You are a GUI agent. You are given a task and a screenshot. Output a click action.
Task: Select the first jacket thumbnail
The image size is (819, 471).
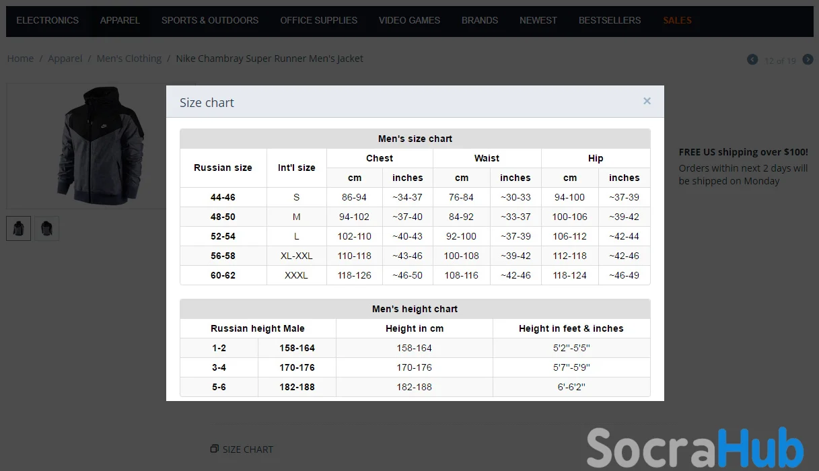[19, 228]
